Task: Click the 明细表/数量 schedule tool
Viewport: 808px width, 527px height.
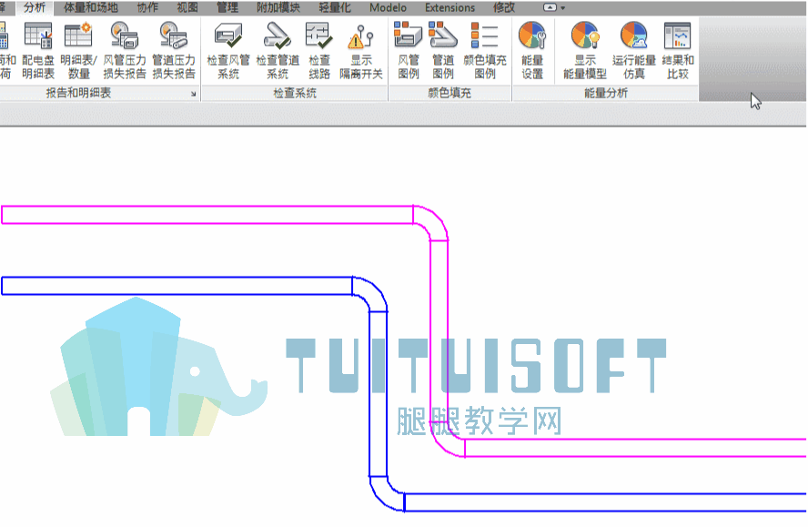Action: pos(78,51)
